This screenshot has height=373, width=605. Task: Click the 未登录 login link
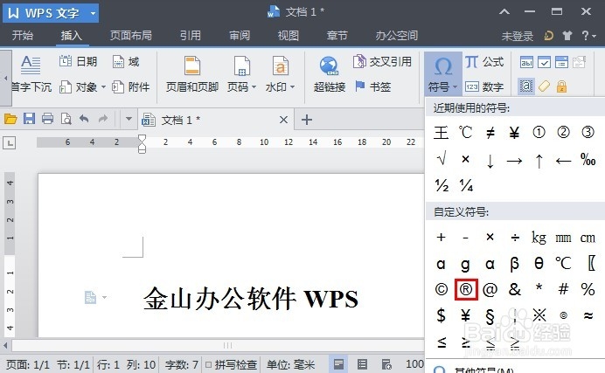[x=517, y=36]
